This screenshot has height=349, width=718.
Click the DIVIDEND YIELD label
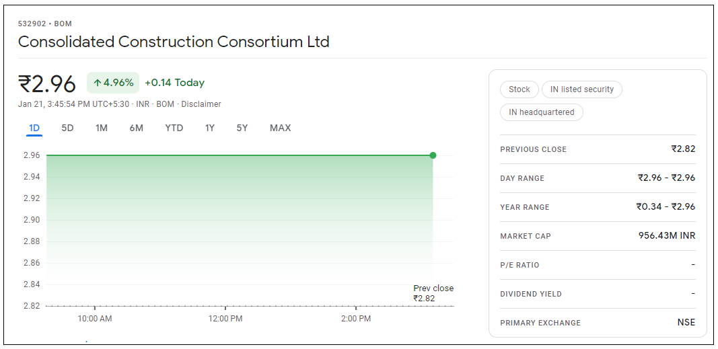[x=531, y=294]
